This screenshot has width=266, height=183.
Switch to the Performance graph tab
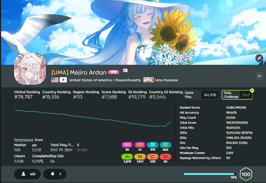click(24, 140)
